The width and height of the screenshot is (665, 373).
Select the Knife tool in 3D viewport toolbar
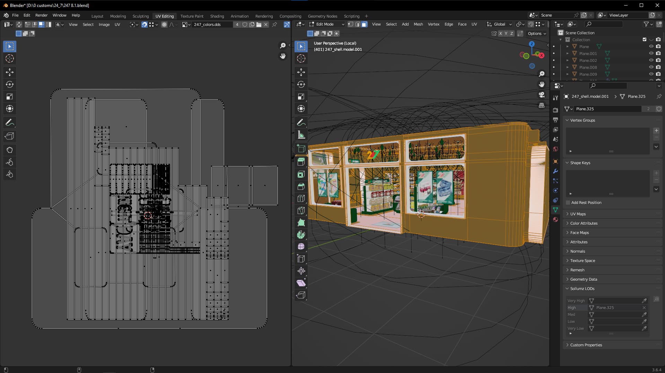[301, 211]
